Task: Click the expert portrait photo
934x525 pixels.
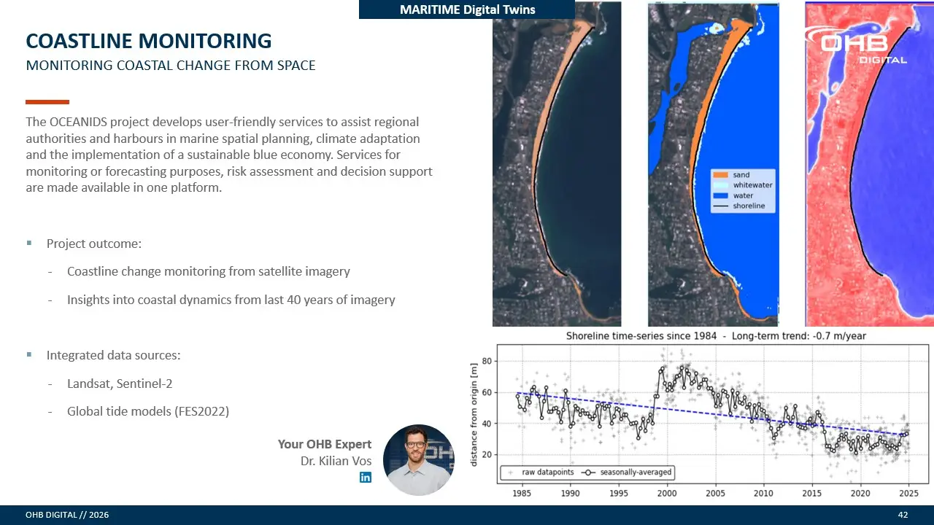Action: pyautogui.click(x=419, y=460)
